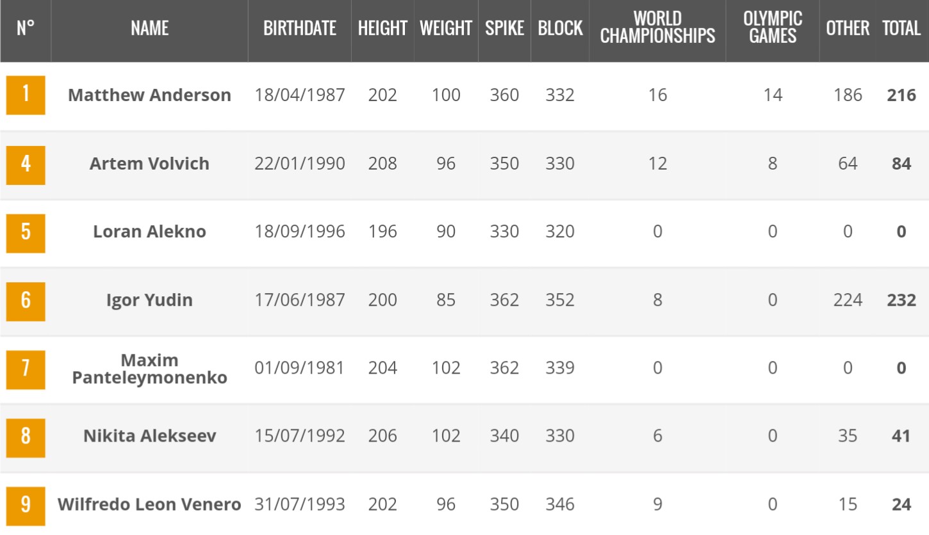
Task: Click the orange number 5 badge
Action: (26, 233)
